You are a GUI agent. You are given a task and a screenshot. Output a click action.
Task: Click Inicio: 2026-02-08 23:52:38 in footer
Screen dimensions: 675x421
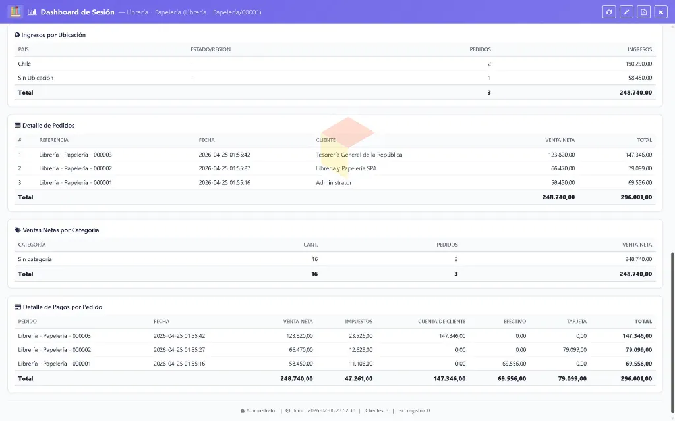(324, 410)
